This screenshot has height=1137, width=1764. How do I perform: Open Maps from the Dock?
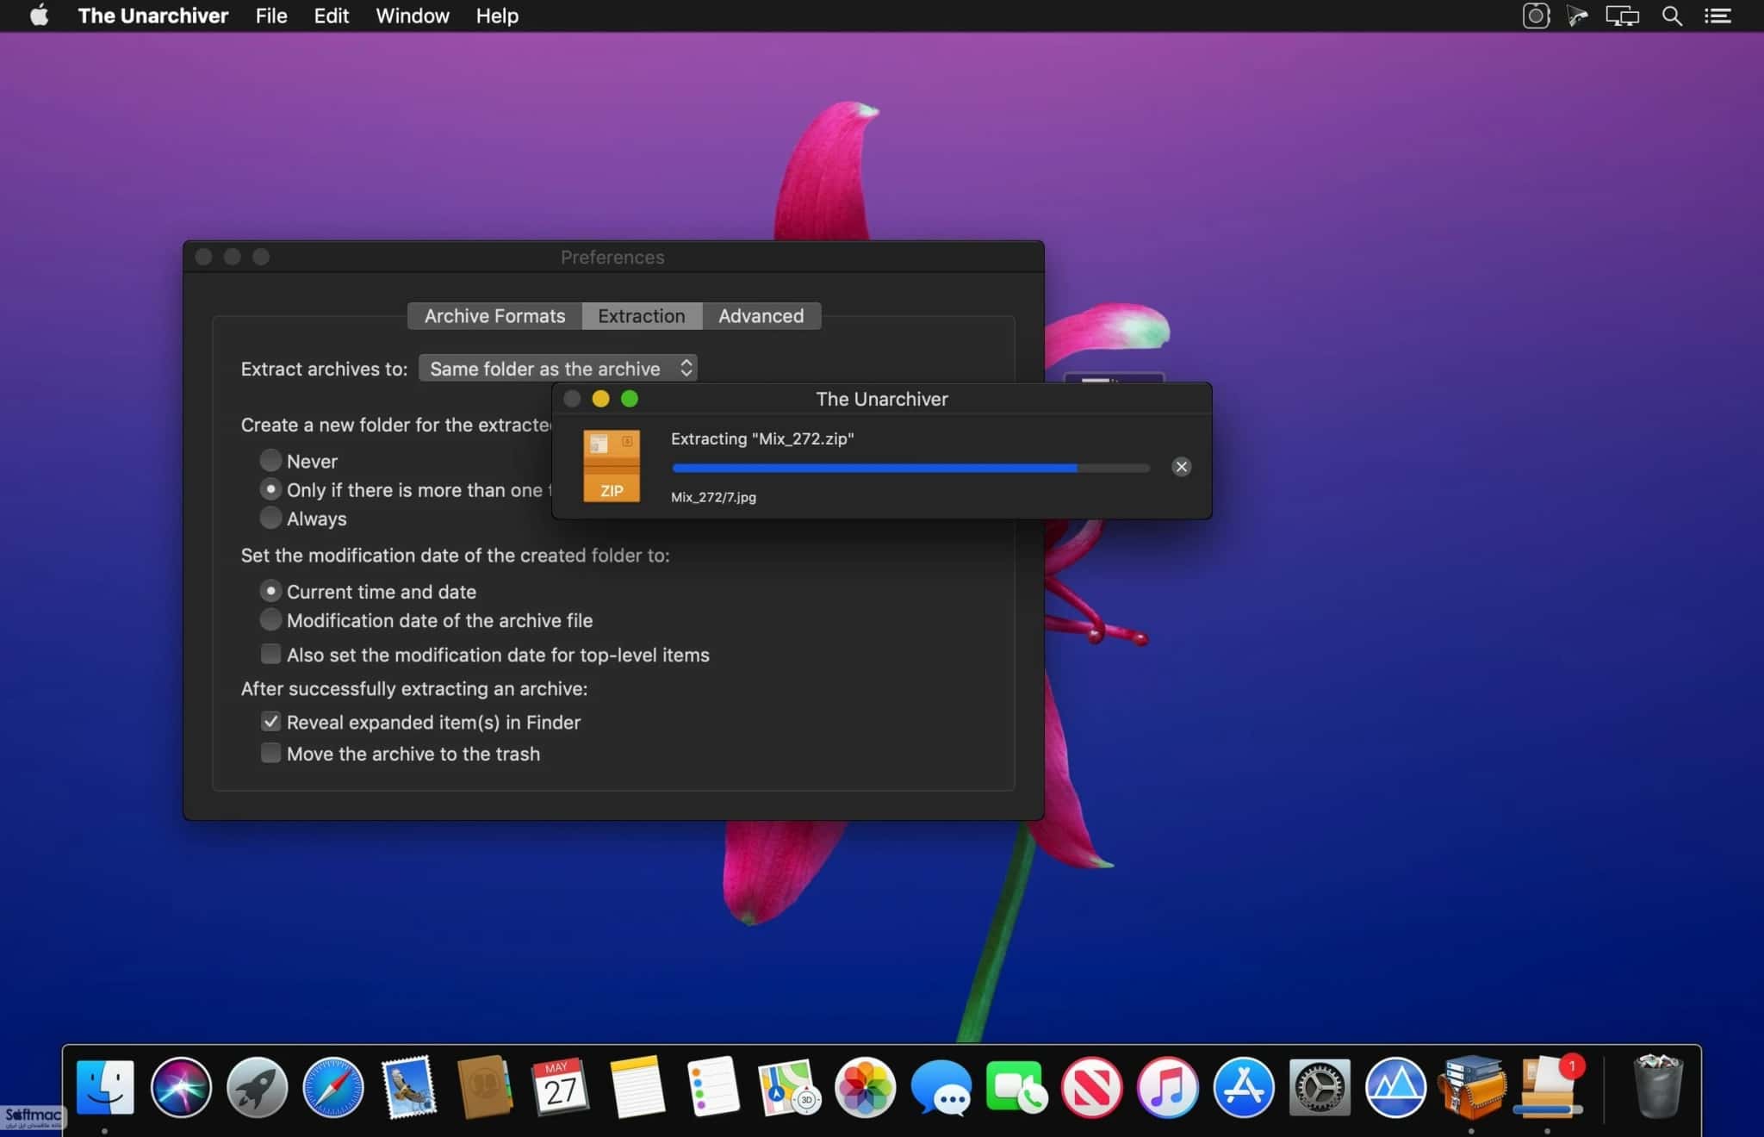(789, 1087)
